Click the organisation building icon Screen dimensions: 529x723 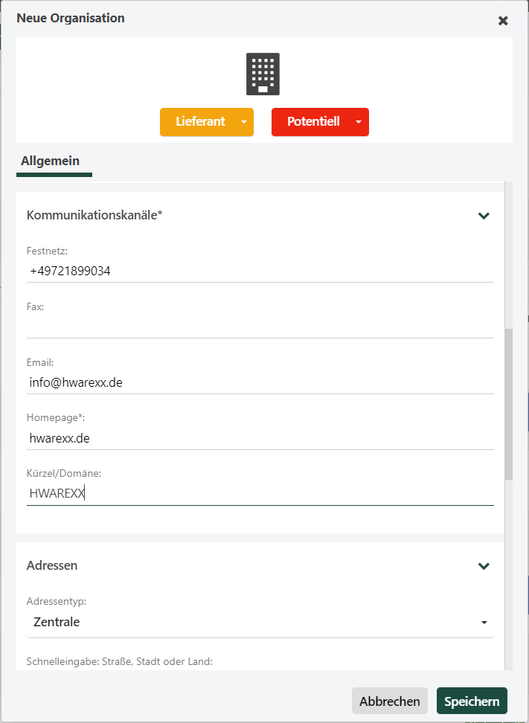(x=263, y=74)
